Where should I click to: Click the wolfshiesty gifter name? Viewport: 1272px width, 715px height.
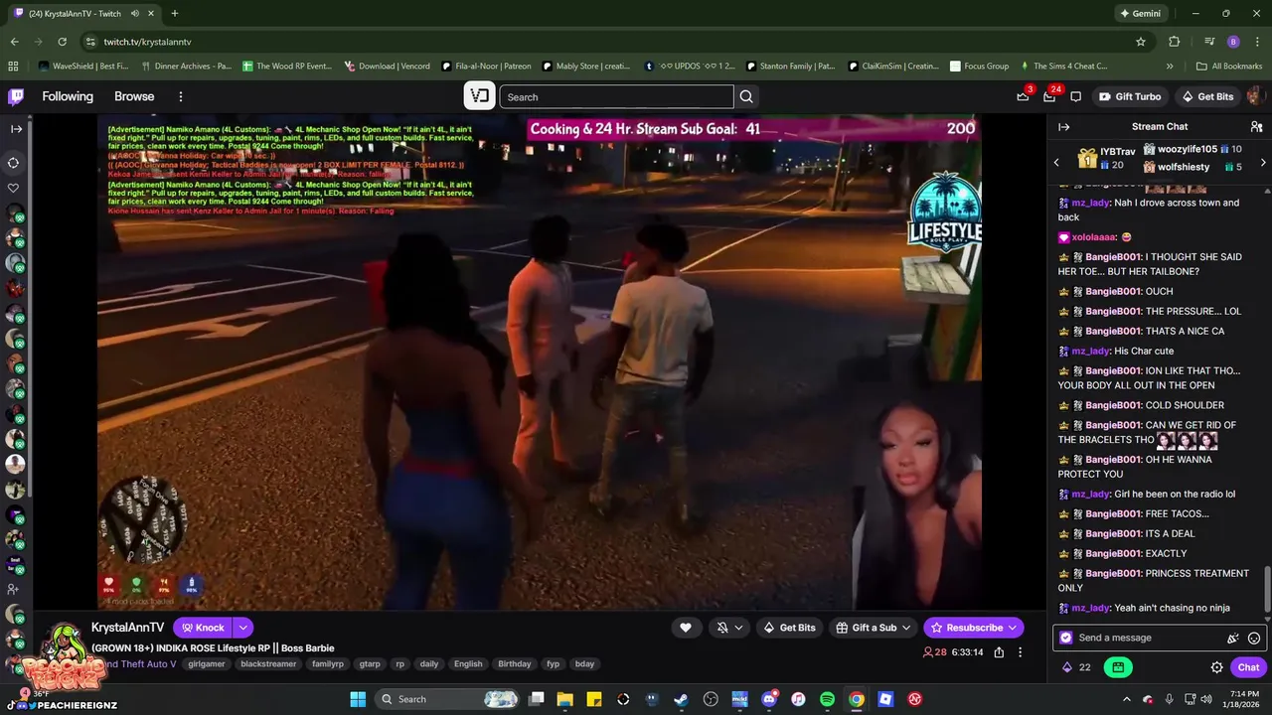pyautogui.click(x=1184, y=167)
